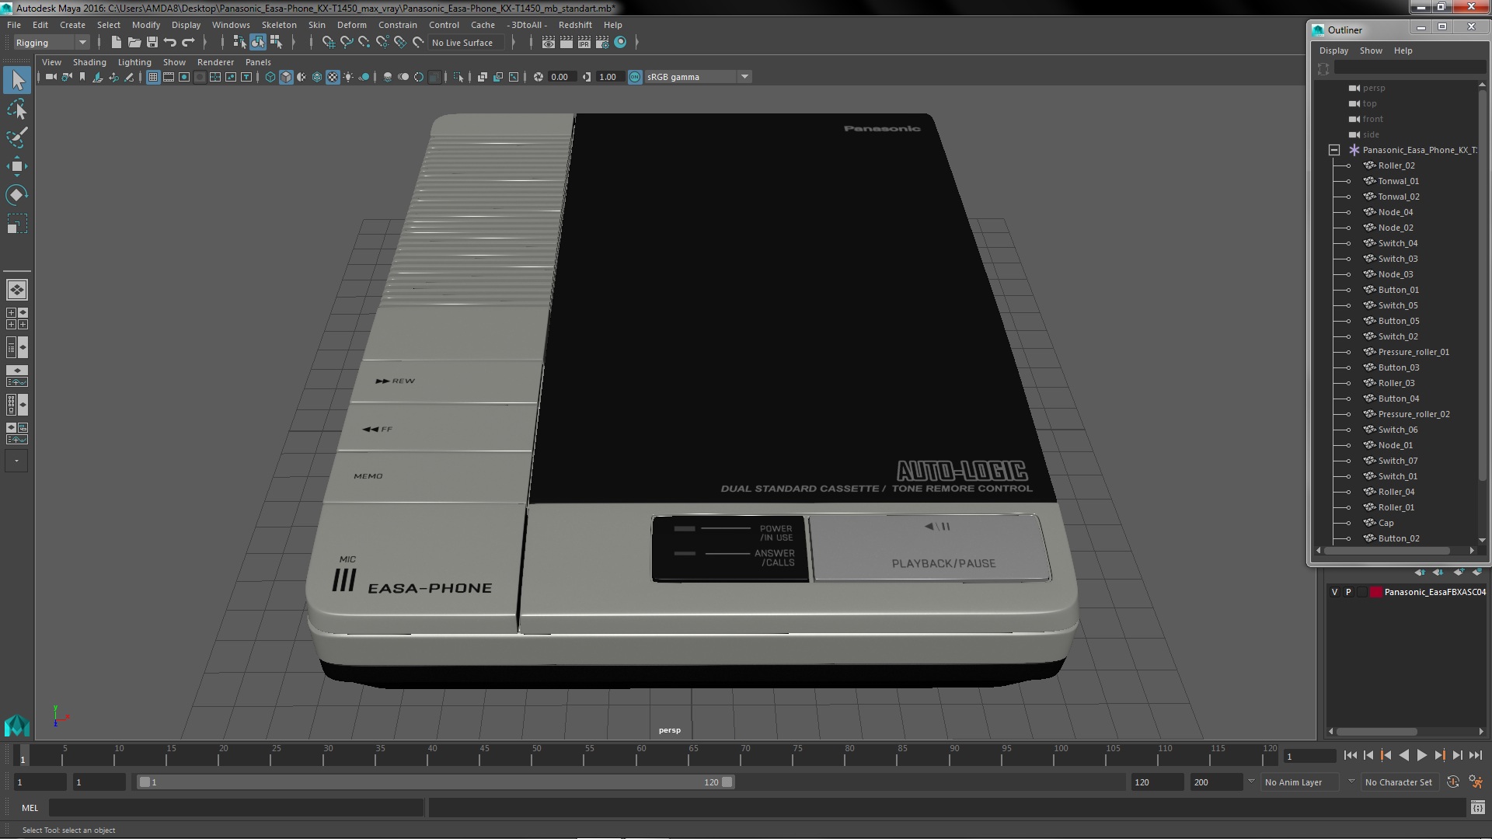This screenshot has height=839, width=1492.
Task: Select the persp camera in Outliner
Action: point(1373,88)
